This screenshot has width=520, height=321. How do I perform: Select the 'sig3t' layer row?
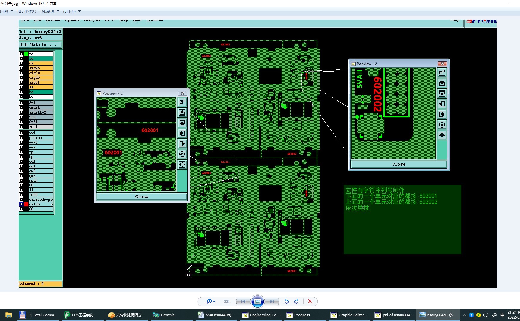click(41, 73)
